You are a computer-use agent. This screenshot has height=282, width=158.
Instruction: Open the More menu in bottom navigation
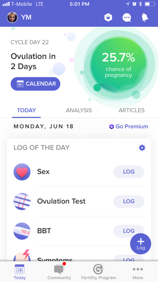(x=138, y=271)
